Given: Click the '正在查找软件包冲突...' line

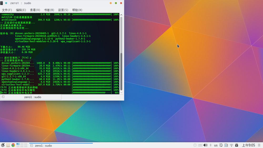Looking at the screenshot, I should (x=14, y=28).
